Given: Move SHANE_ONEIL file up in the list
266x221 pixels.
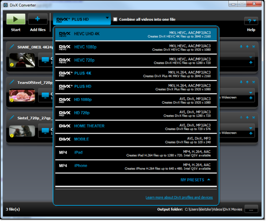Looking at the screenshot, I should pos(247,47).
